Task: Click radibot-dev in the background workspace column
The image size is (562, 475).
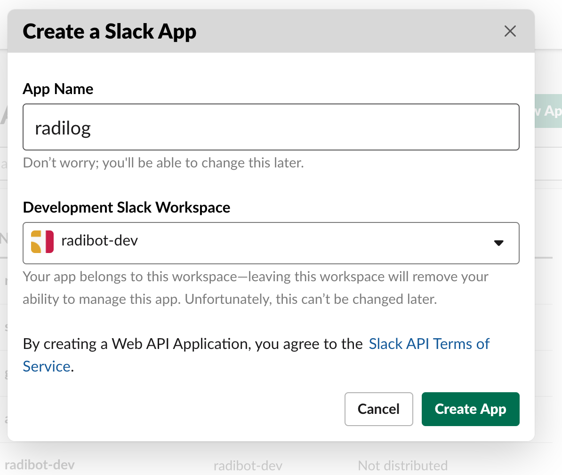Action: [248, 466]
